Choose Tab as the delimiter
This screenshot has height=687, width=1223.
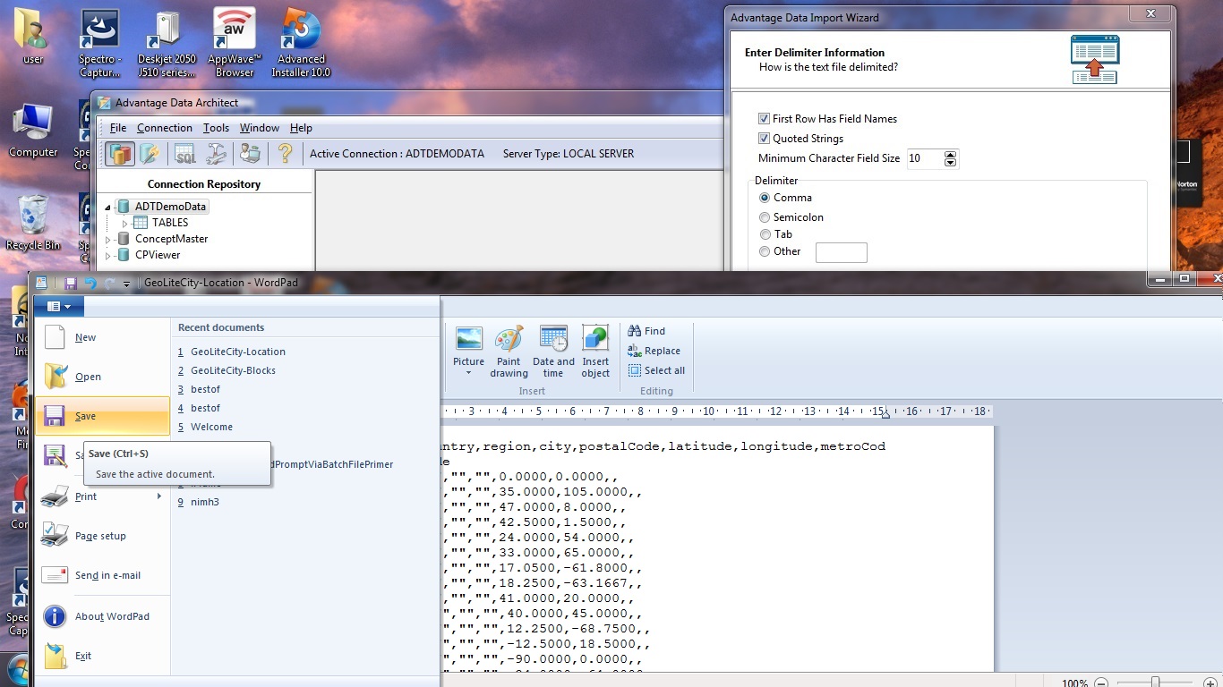pyautogui.click(x=765, y=234)
